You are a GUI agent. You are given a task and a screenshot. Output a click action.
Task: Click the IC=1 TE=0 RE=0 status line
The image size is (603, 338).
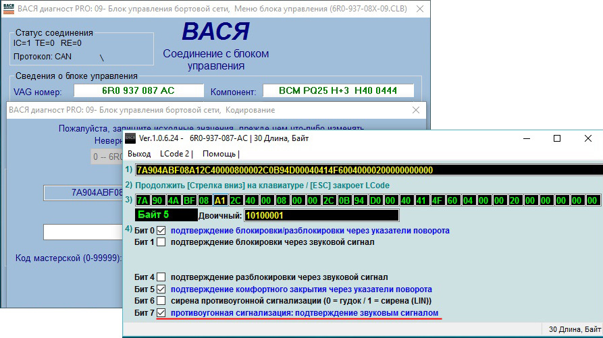pyautogui.click(x=47, y=43)
